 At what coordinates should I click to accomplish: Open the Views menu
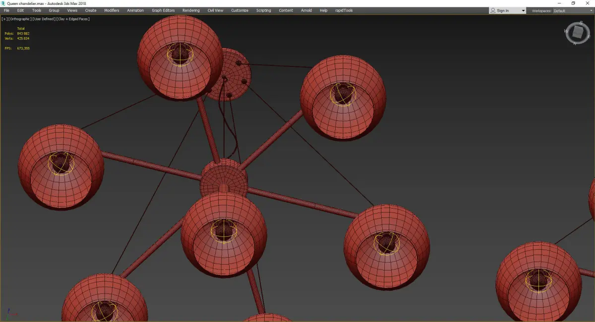(x=72, y=10)
